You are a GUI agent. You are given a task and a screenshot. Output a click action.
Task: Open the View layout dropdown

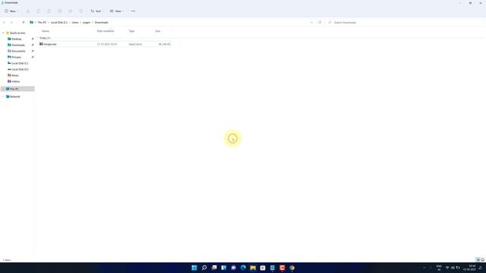[116, 11]
